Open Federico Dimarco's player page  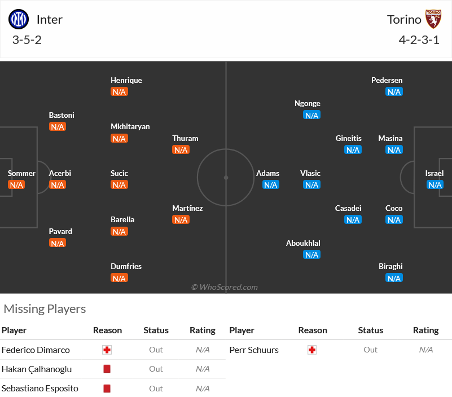36,350
